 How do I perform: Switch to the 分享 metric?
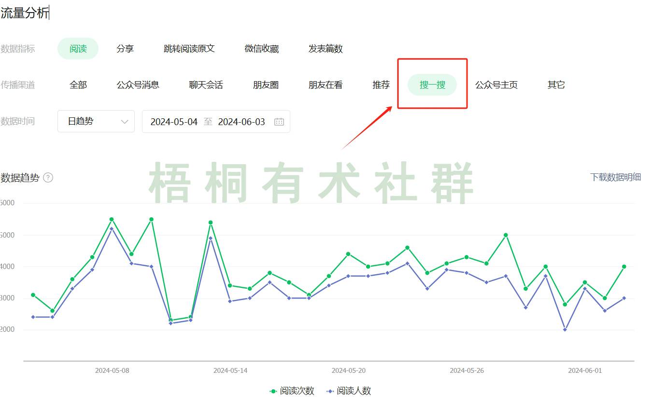125,48
